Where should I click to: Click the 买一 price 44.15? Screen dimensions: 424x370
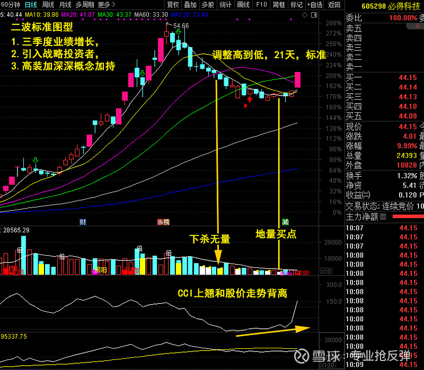(x=408, y=78)
